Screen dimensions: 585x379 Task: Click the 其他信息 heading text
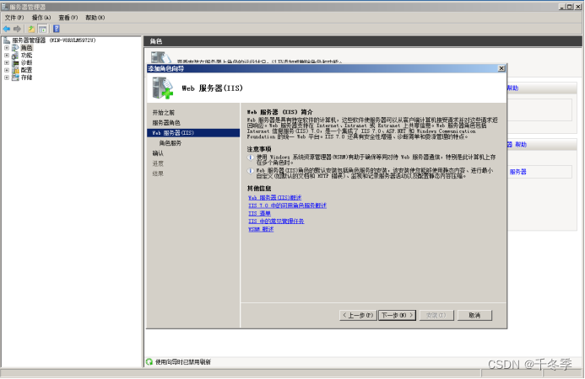259,188
